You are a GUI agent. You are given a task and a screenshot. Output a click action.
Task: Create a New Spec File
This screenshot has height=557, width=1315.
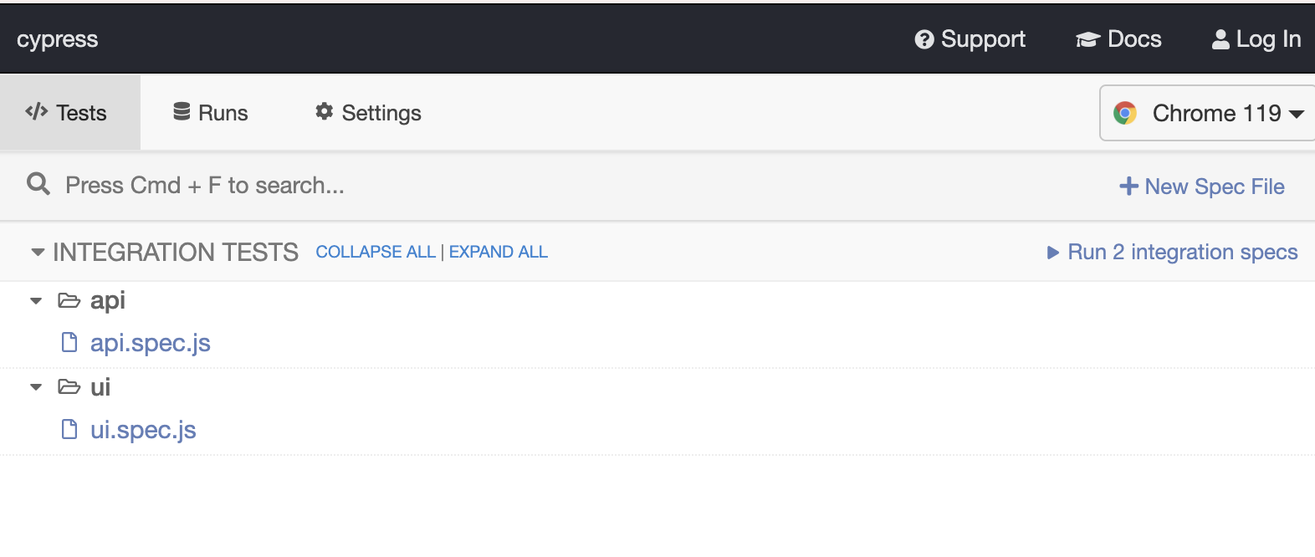(1201, 187)
